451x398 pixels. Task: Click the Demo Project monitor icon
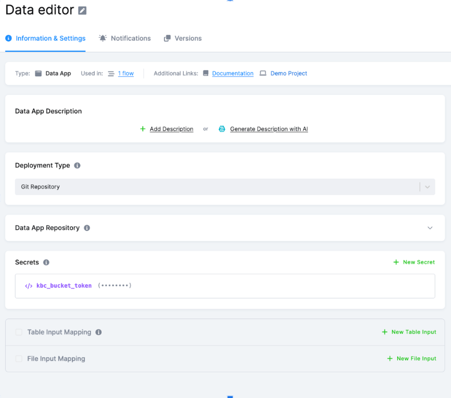[263, 73]
